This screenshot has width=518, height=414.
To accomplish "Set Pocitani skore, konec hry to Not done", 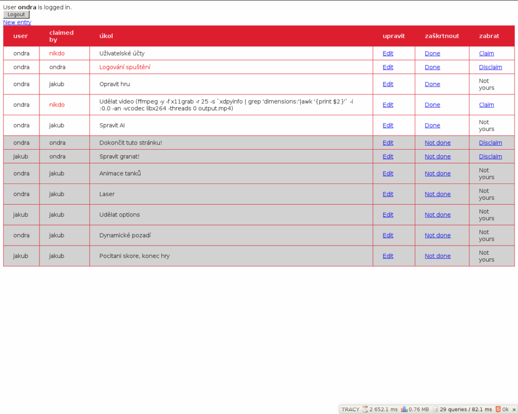I will click(438, 256).
